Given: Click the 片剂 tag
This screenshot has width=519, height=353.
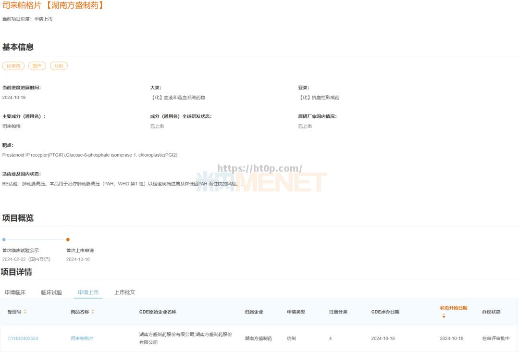Looking at the screenshot, I should tap(59, 66).
